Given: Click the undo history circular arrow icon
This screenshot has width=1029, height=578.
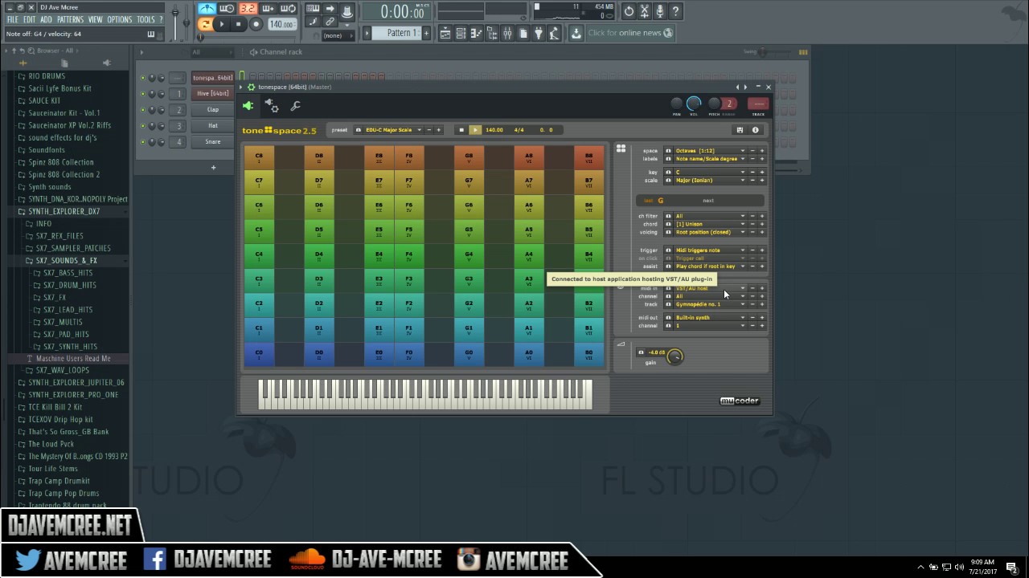Looking at the screenshot, I should (629, 11).
